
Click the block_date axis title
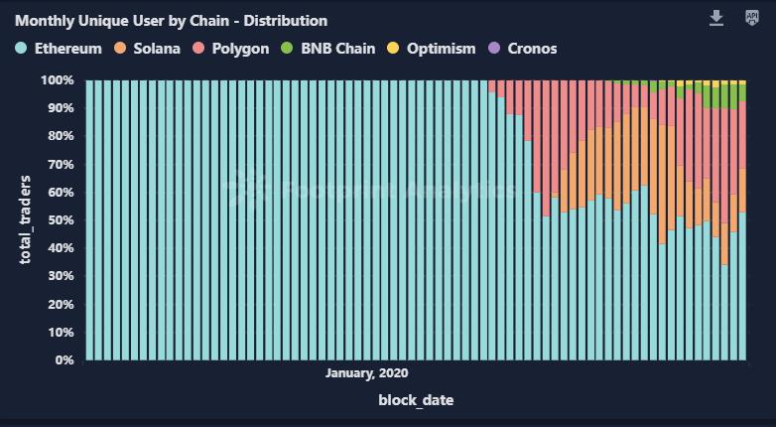pyautogui.click(x=416, y=400)
